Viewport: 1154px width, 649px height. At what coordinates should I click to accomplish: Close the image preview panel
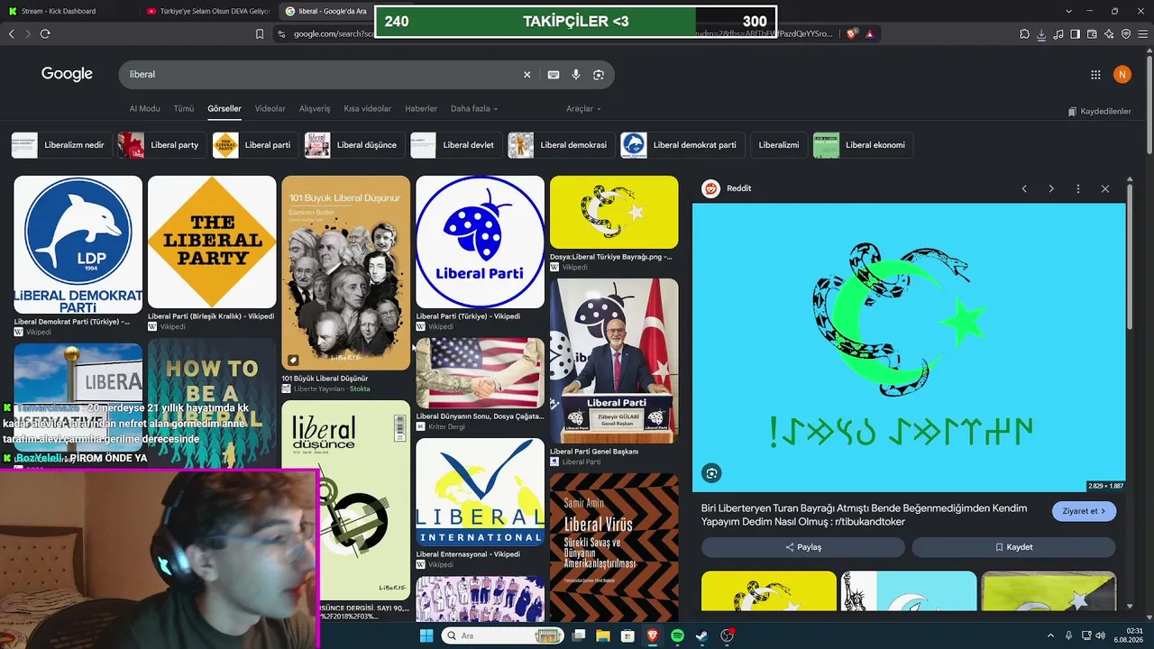(x=1105, y=188)
